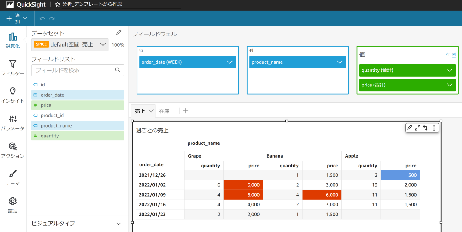Open the 追加 (Add) menu

[x=17, y=18]
